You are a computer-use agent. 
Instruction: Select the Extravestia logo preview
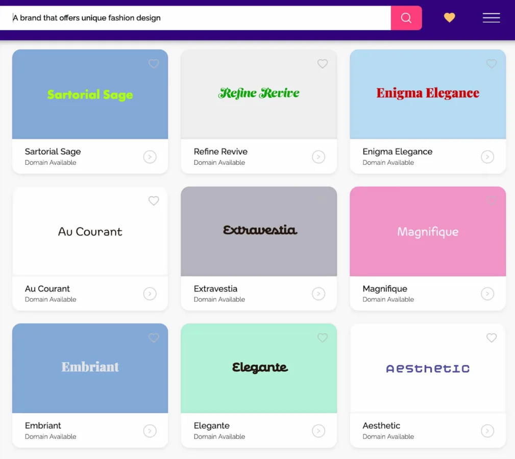point(259,232)
